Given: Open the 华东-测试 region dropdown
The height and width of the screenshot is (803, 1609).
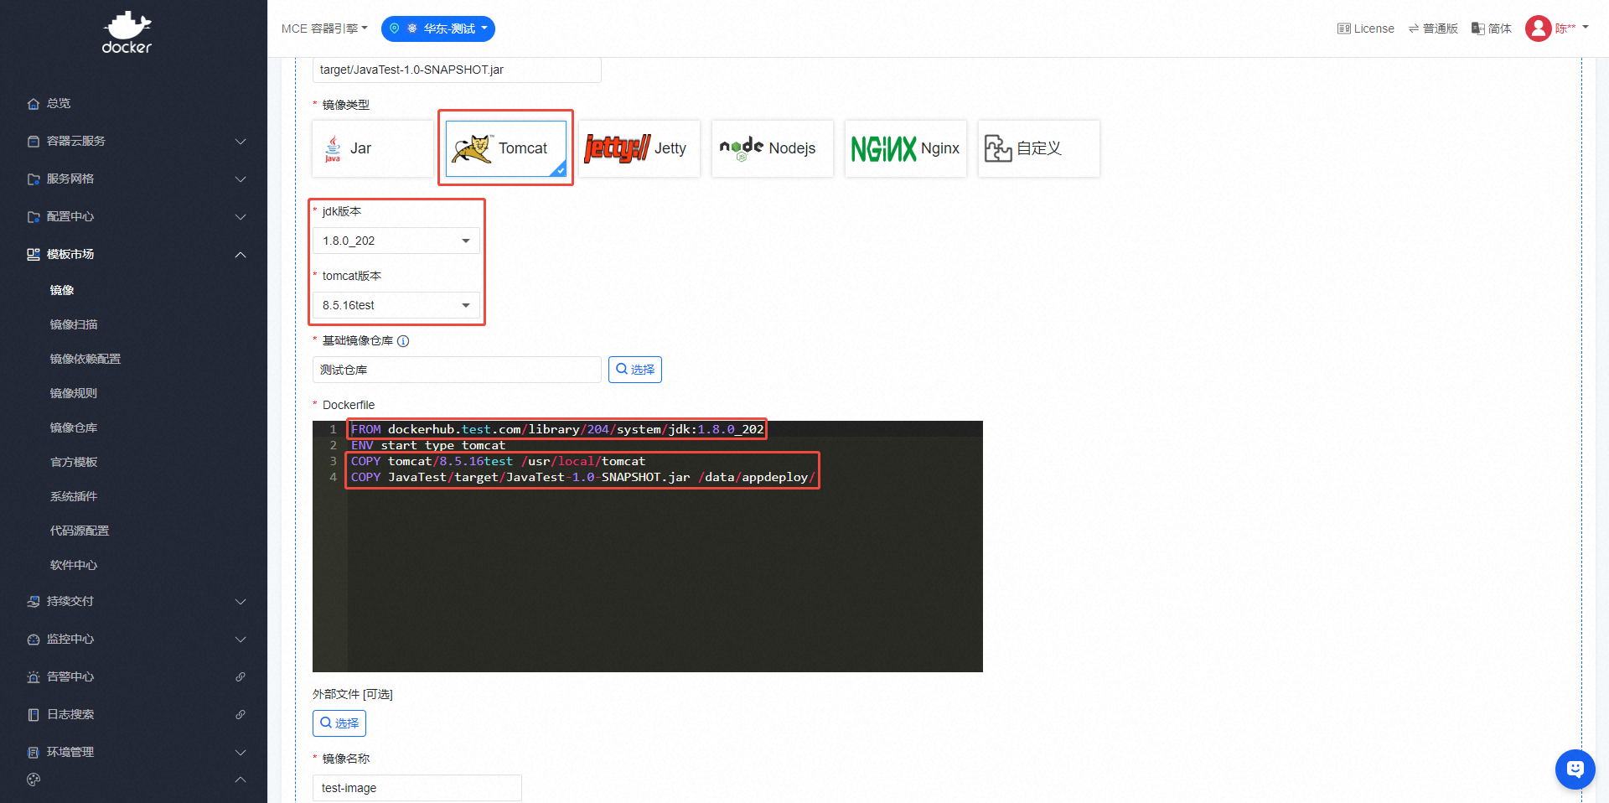Looking at the screenshot, I should (x=438, y=28).
